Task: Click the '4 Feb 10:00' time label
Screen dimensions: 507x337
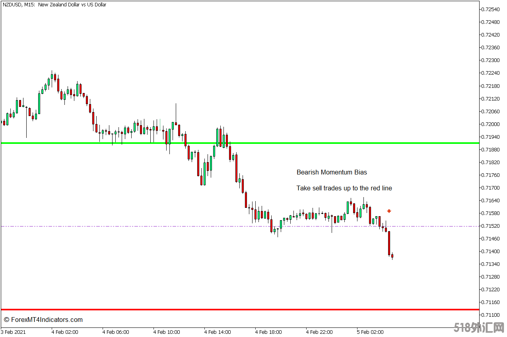Action: click(x=167, y=332)
